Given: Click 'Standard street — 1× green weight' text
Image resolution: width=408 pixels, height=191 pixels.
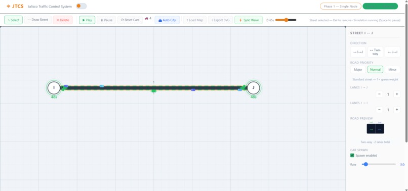Looking at the screenshot, I should tap(375, 79).
